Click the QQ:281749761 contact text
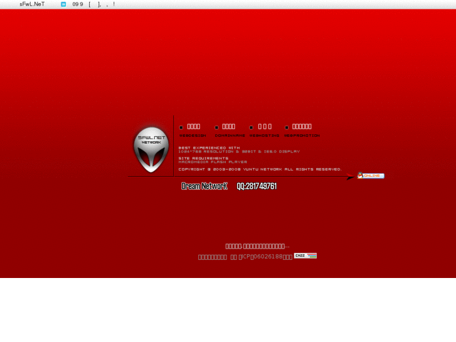Image resolution: width=456 pixels, height=342 pixels. 257,186
